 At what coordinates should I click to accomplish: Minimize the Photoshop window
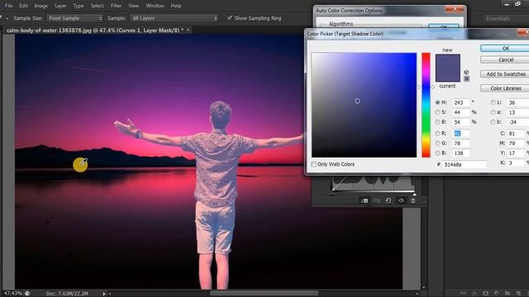click(x=507, y=4)
